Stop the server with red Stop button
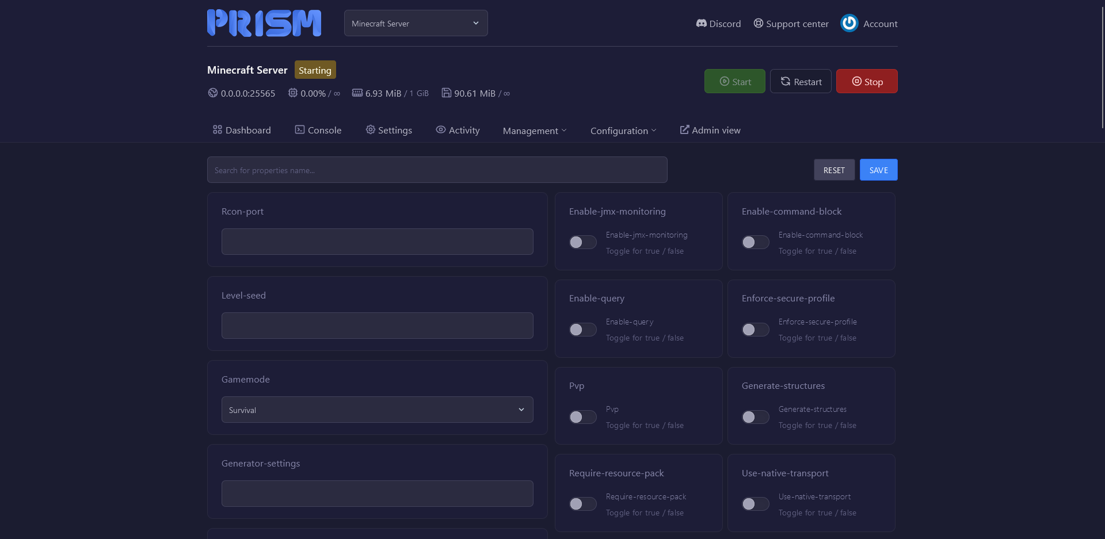Screen dimensions: 1105x539 coord(866,81)
